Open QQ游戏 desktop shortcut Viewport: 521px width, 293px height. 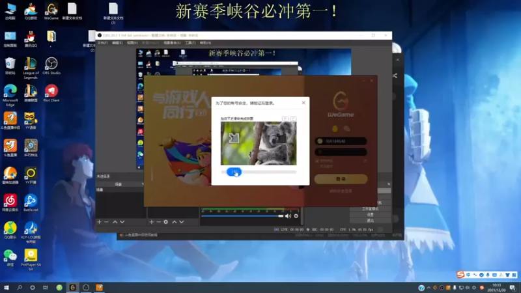click(31, 11)
